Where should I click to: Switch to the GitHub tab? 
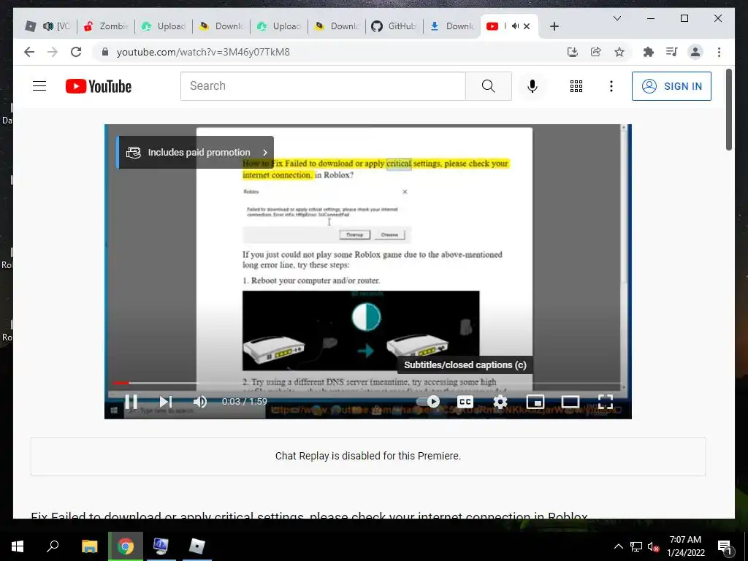tap(394, 26)
